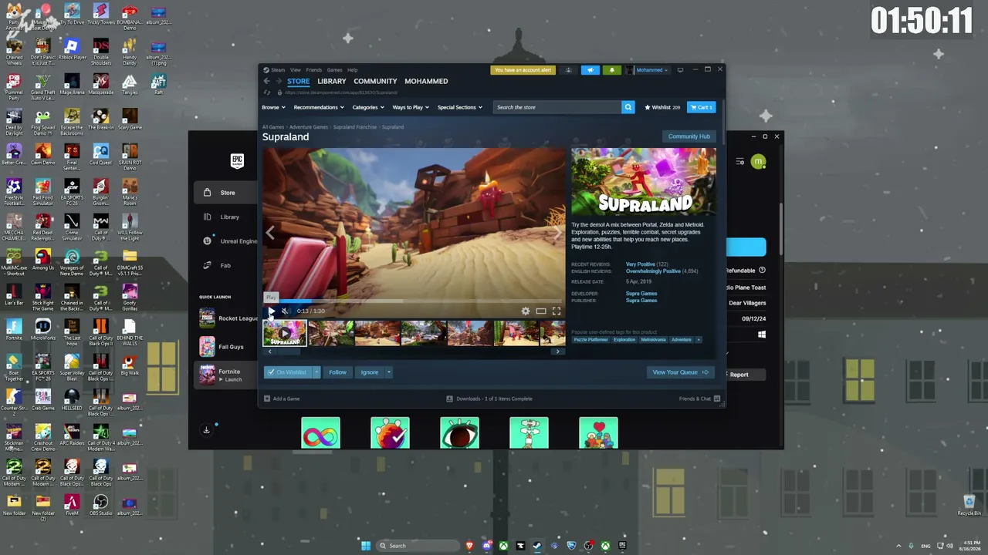
Task: Click the taskbar Search box
Action: (x=417, y=546)
